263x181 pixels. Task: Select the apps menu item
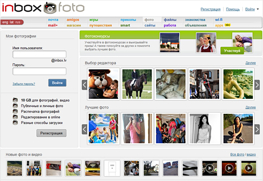219,25
